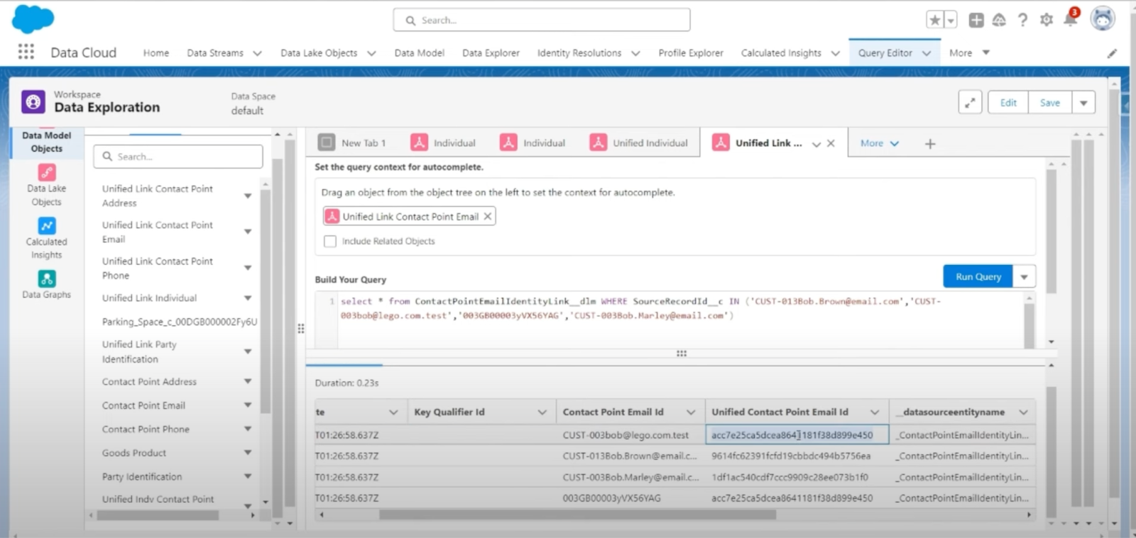
Task: Expand Unified Link Contact Point Phone
Action: (248, 268)
